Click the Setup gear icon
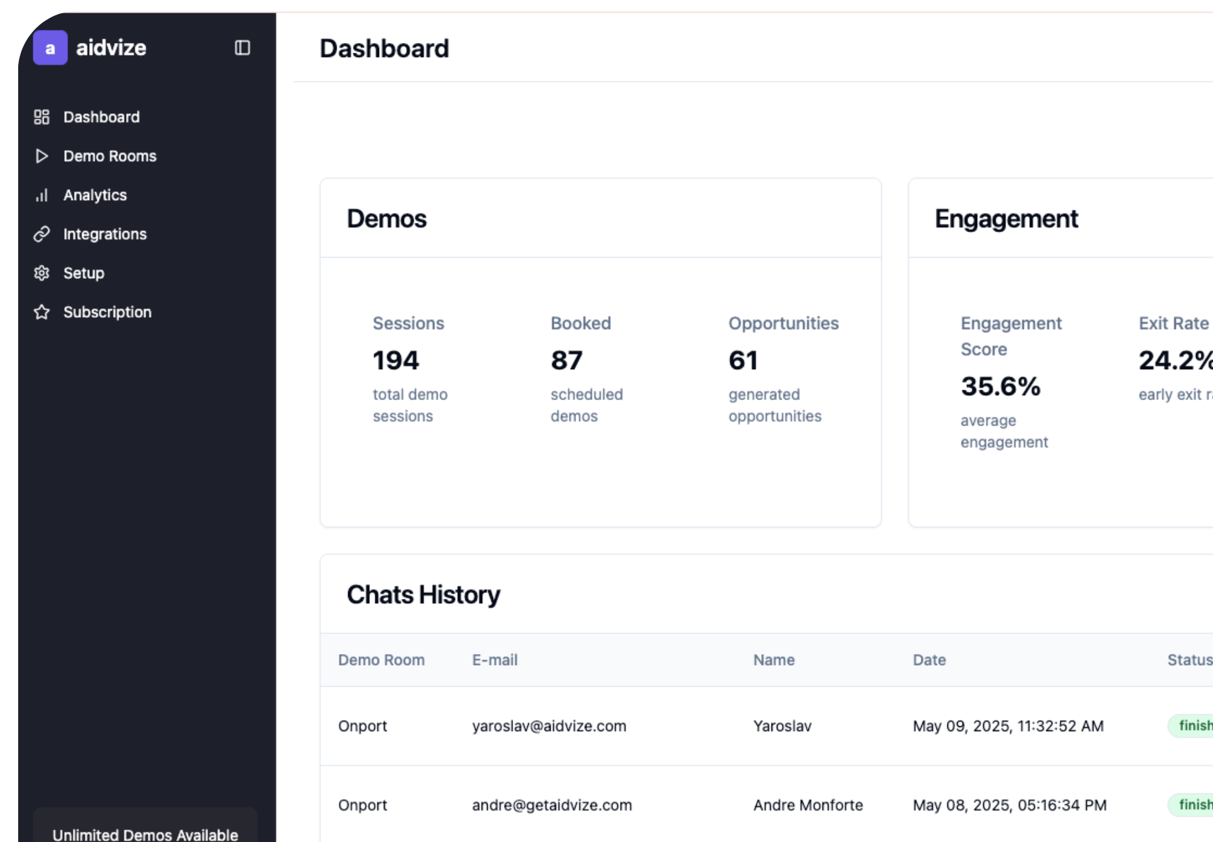This screenshot has width=1213, height=842. click(x=41, y=273)
